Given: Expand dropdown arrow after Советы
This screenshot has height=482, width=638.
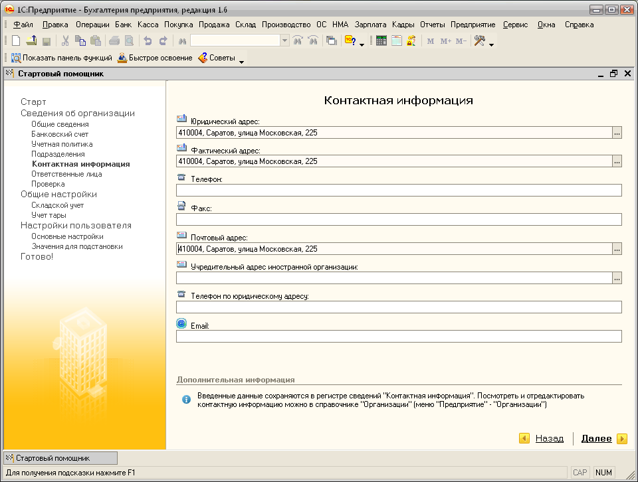Looking at the screenshot, I should coord(241,62).
